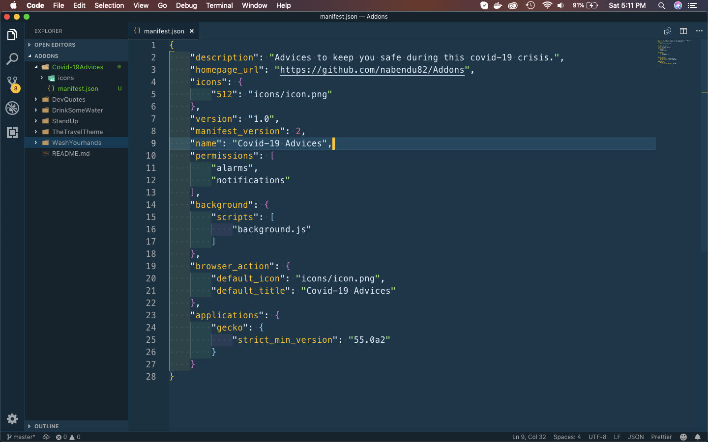
Task: Synchronize changes via the cloud icon
Action: pos(46,437)
